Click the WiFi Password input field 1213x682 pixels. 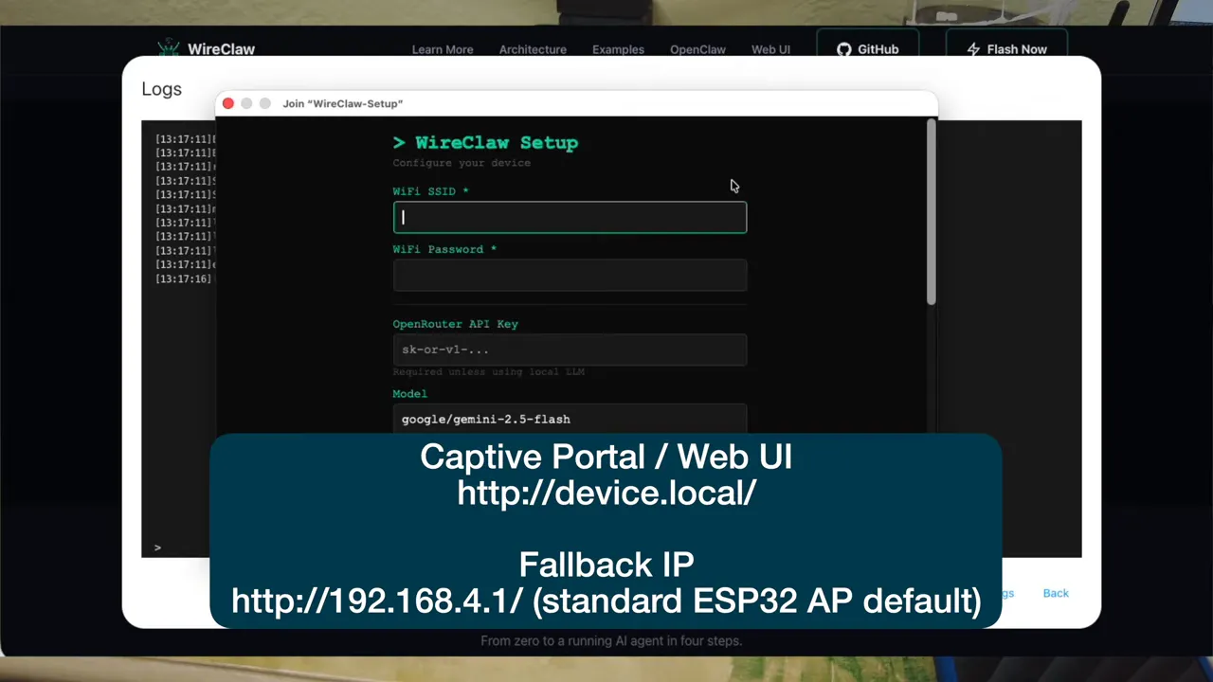(x=570, y=275)
